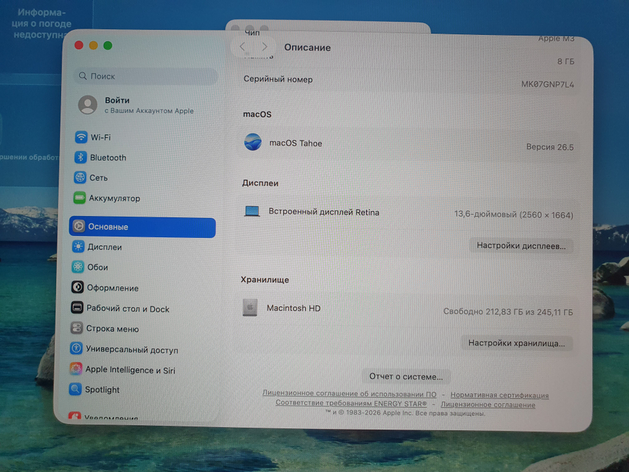The height and width of the screenshot is (472, 629).
Task: Open the Сеть globe icon
Action: coord(80,177)
